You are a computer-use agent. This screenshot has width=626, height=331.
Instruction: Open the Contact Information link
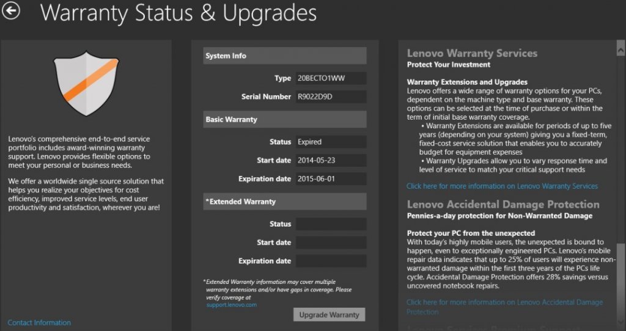tap(39, 322)
